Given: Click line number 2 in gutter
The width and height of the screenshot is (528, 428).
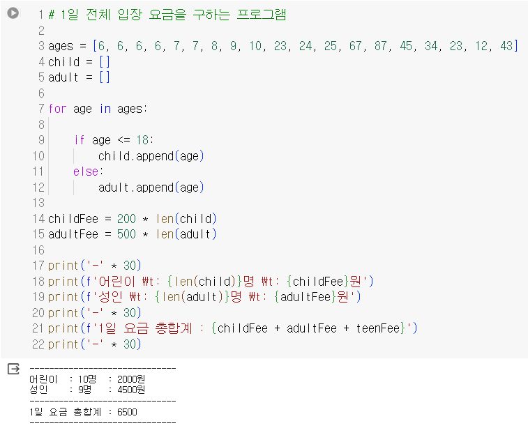Looking at the screenshot, I should (41, 30).
